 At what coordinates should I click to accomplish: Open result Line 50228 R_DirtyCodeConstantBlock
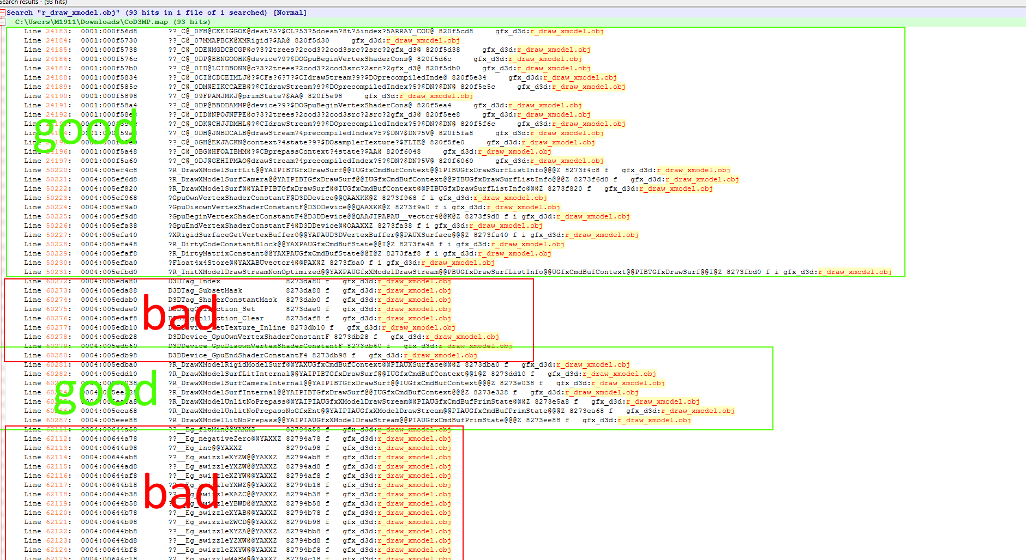294,244
